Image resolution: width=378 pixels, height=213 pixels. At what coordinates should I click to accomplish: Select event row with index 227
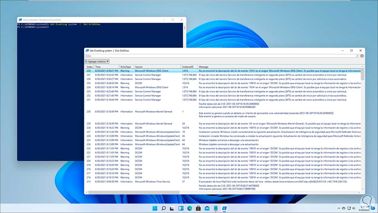point(223,132)
